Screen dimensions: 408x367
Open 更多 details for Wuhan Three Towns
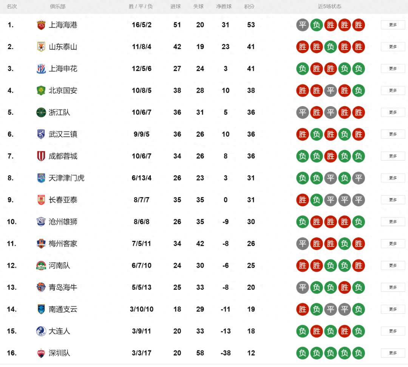click(x=393, y=134)
